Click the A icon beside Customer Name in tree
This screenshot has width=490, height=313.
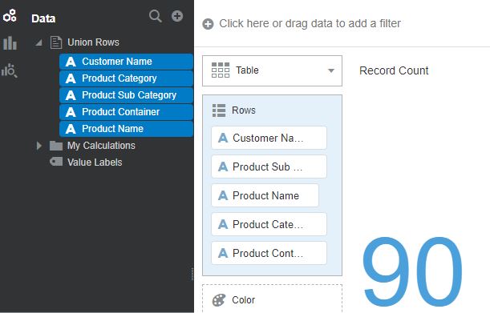[x=71, y=62]
